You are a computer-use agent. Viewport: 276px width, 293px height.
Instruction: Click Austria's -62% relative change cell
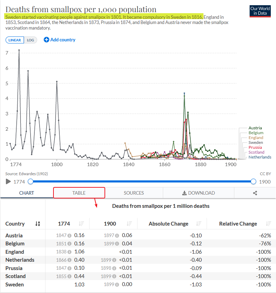coord(265,235)
